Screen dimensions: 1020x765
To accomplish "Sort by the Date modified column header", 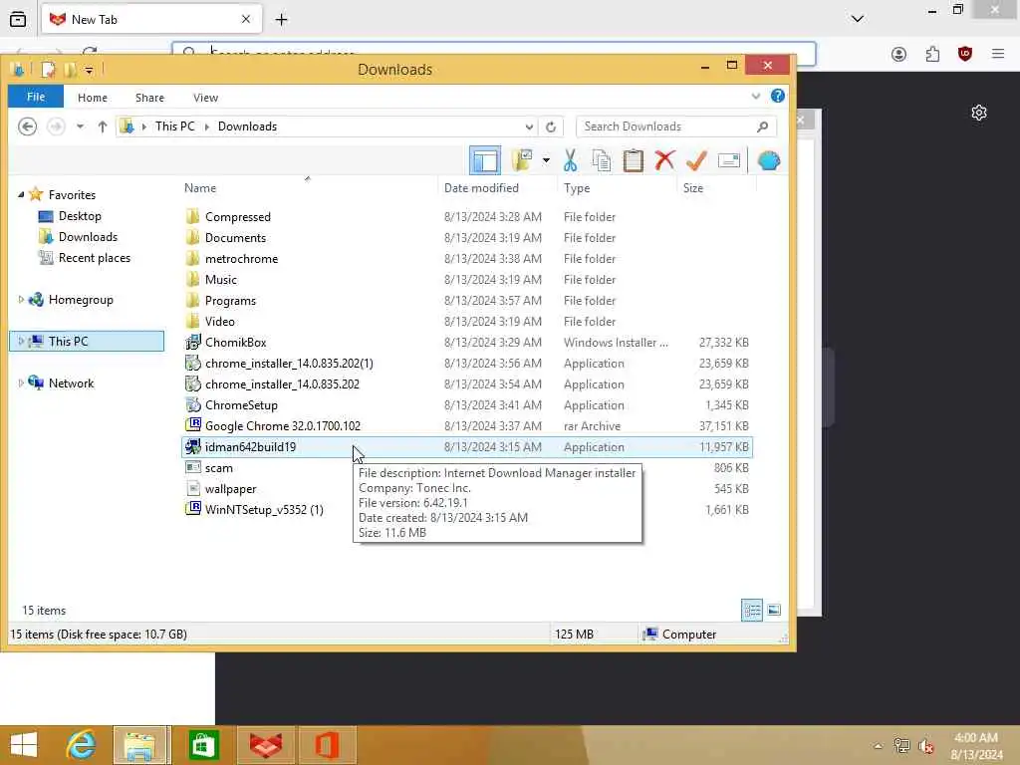I will (x=481, y=188).
